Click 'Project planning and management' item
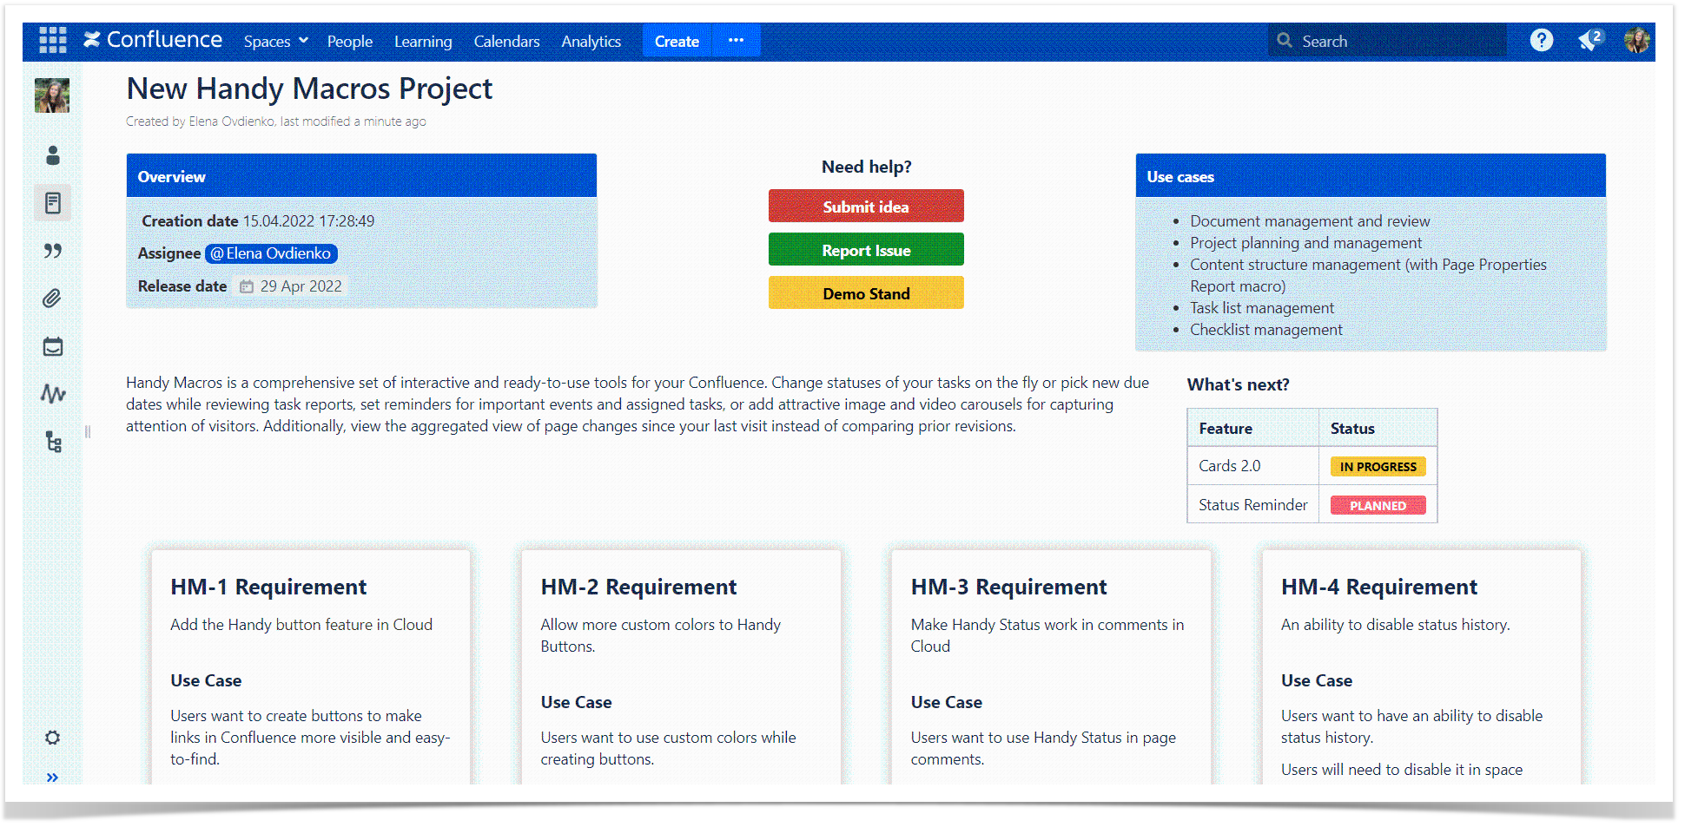This screenshot has width=1685, height=827. point(1305,243)
